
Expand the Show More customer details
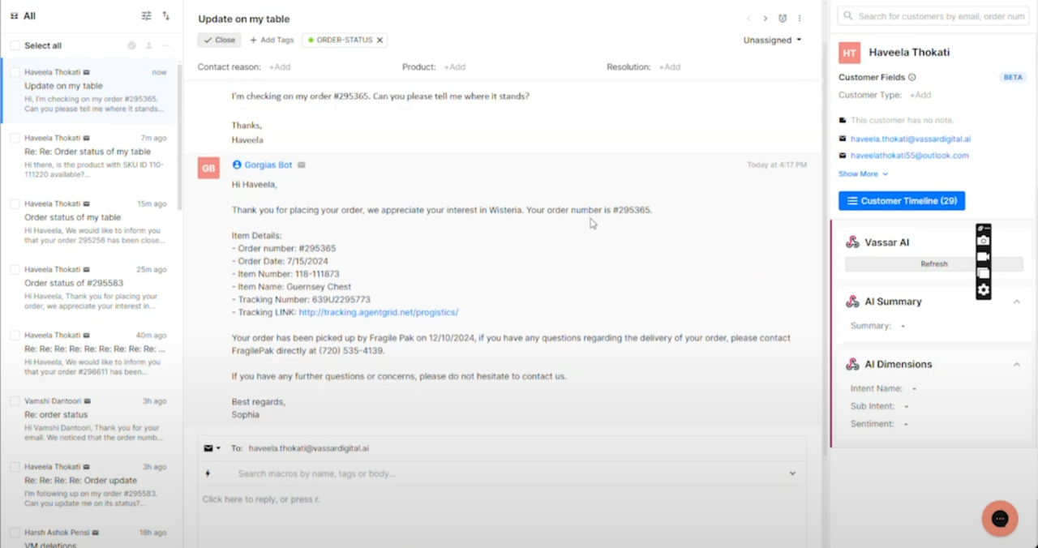point(863,173)
